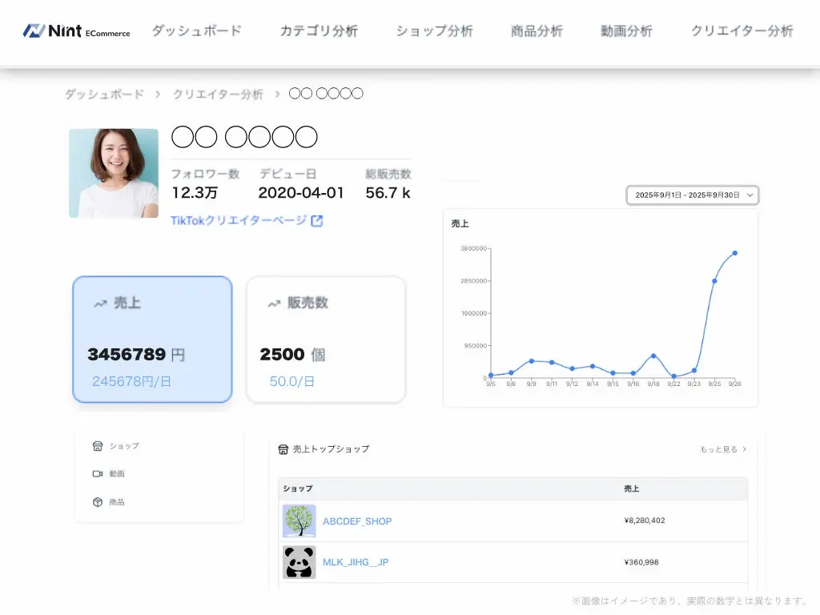Click the フォロワー数 12.3万 value

[x=195, y=193]
